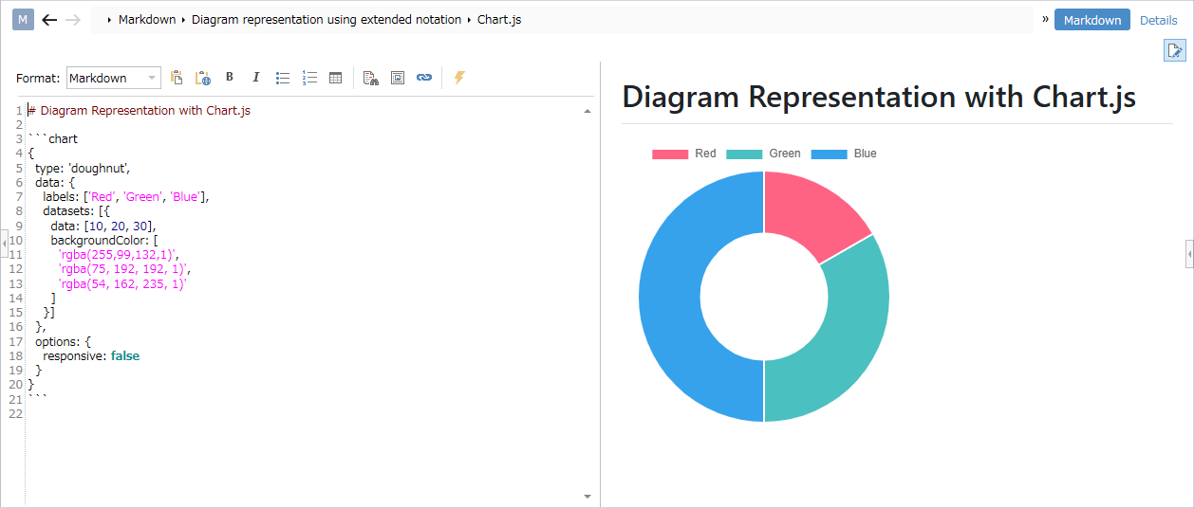
Task: Click the first breadcrumb arrow before Markdown
Action: point(110,20)
